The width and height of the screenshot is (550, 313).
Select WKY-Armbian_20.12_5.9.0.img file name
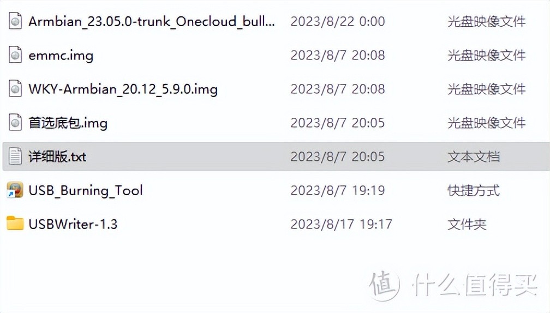[x=123, y=89]
